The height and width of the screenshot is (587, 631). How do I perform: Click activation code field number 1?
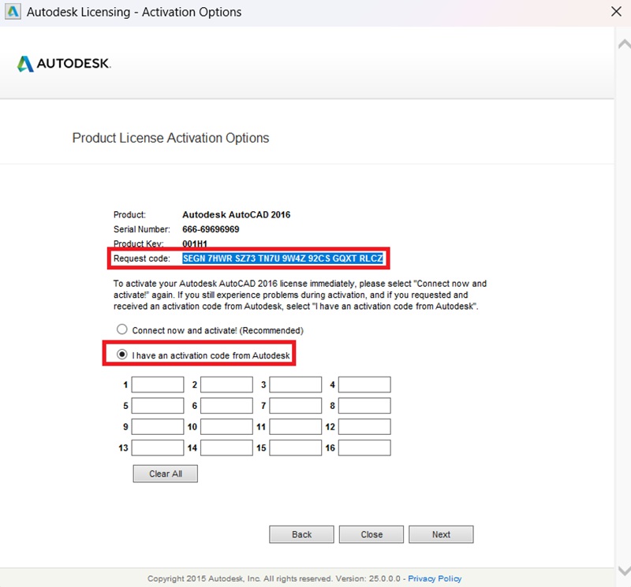click(x=158, y=385)
